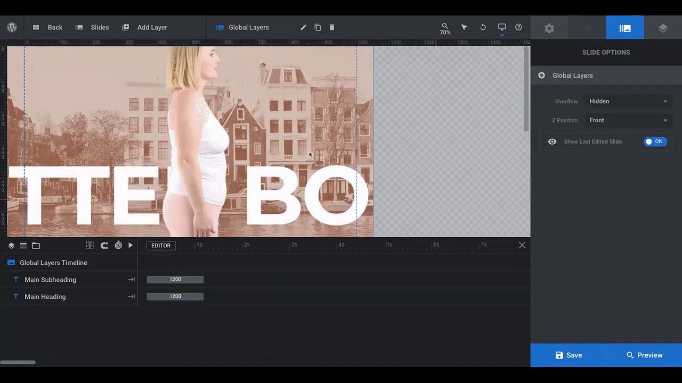The image size is (682, 383).
Task: Click the Global Layers section header
Action: pyautogui.click(x=606, y=76)
